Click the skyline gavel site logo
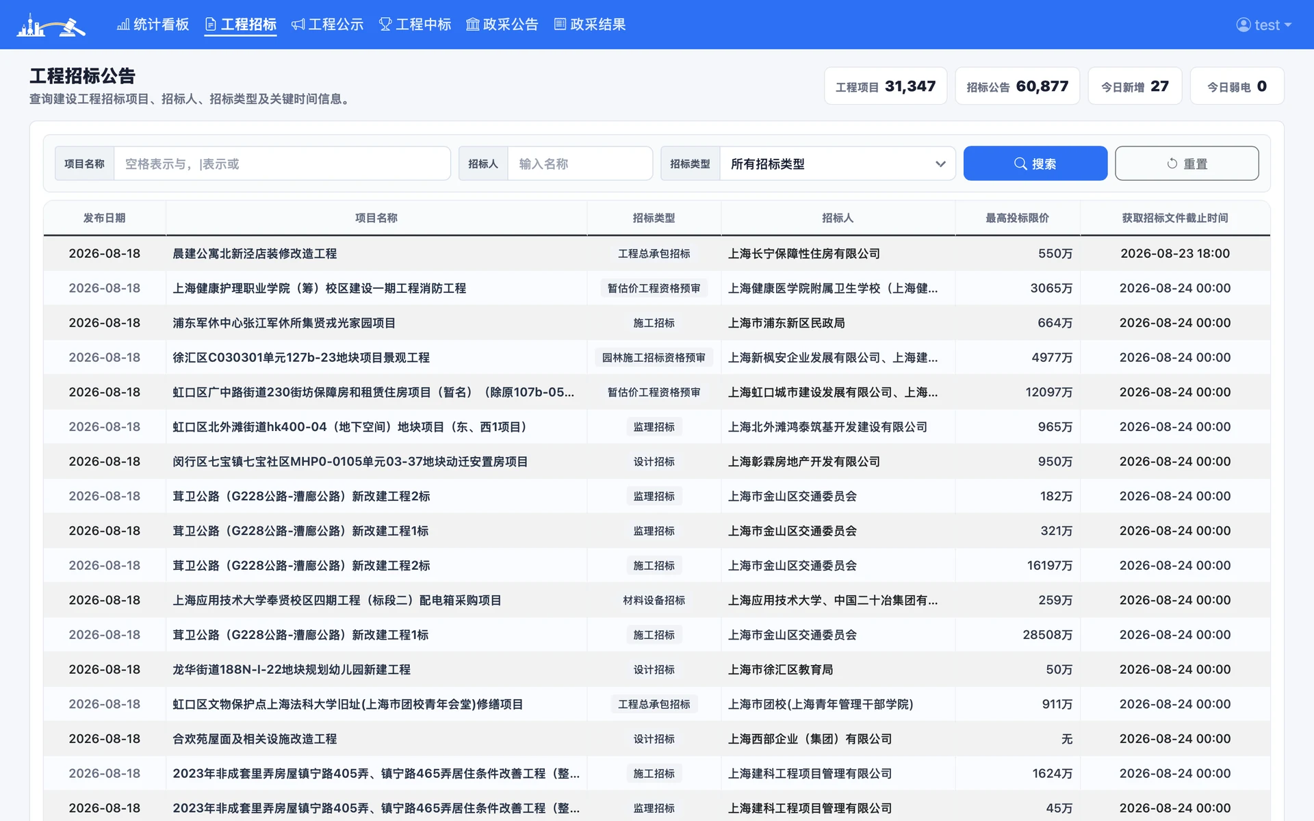The height and width of the screenshot is (821, 1314). 51,25
